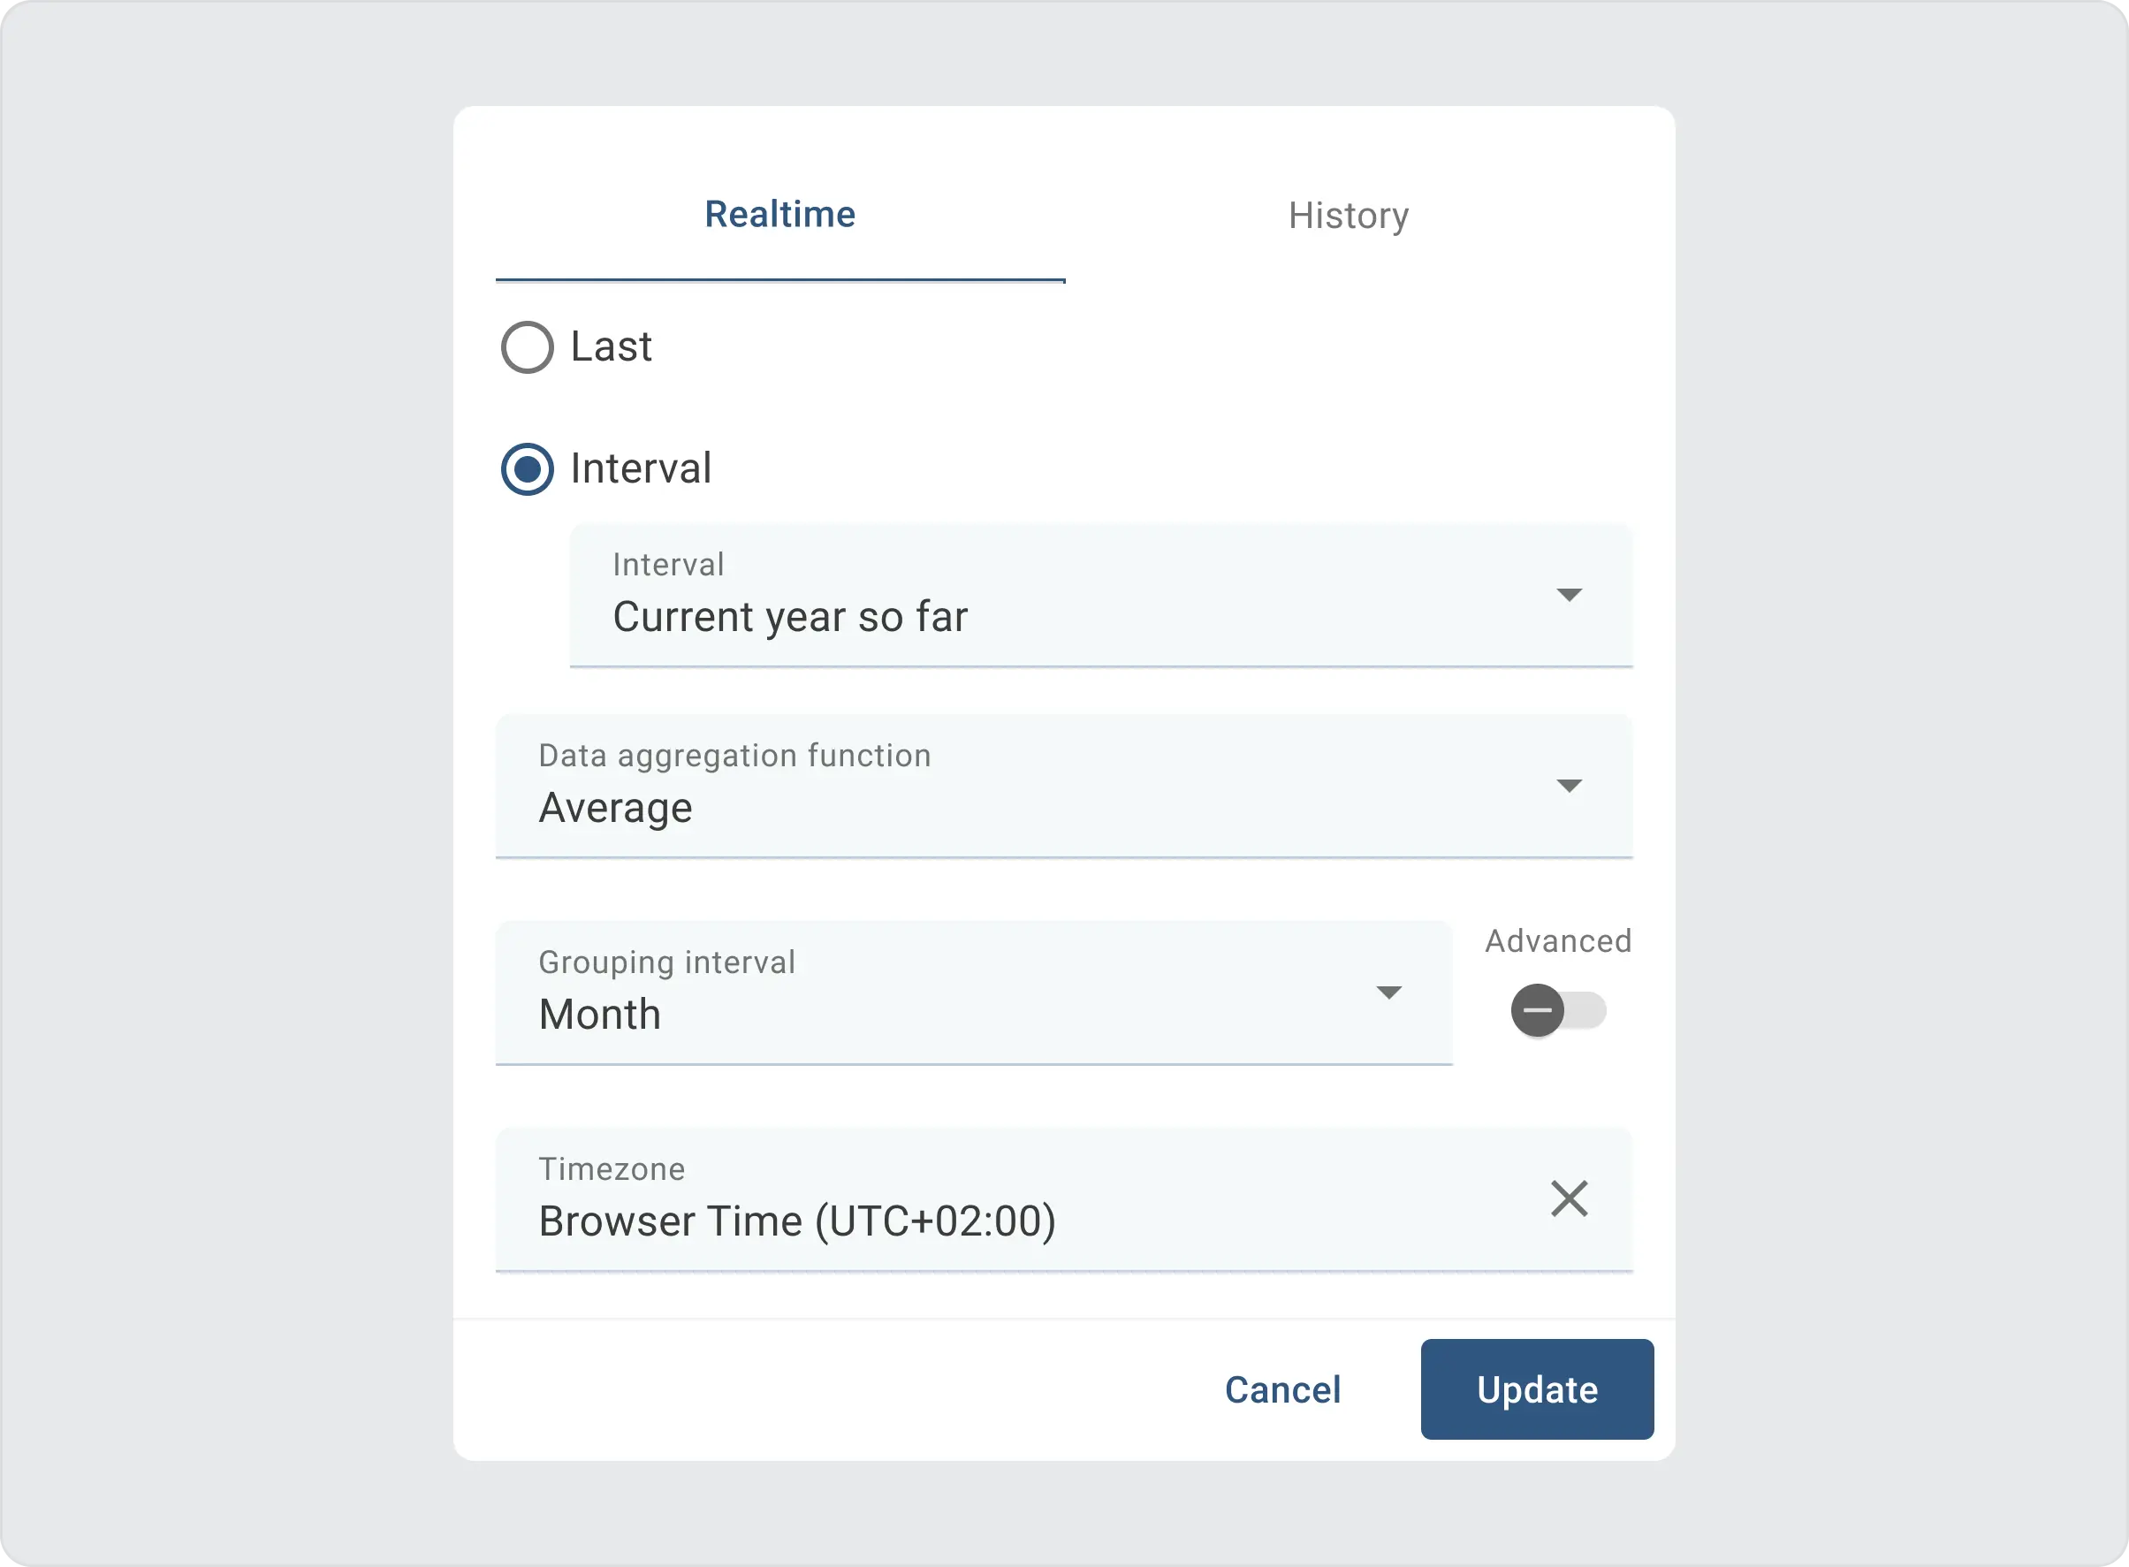Click the Timezone field label
Viewport: 2129px width, 1567px height.
coord(613,1168)
